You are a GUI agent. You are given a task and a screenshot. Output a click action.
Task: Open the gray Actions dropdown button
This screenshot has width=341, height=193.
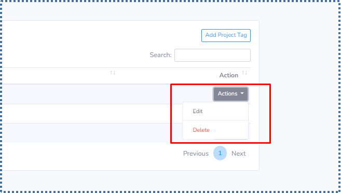point(231,94)
